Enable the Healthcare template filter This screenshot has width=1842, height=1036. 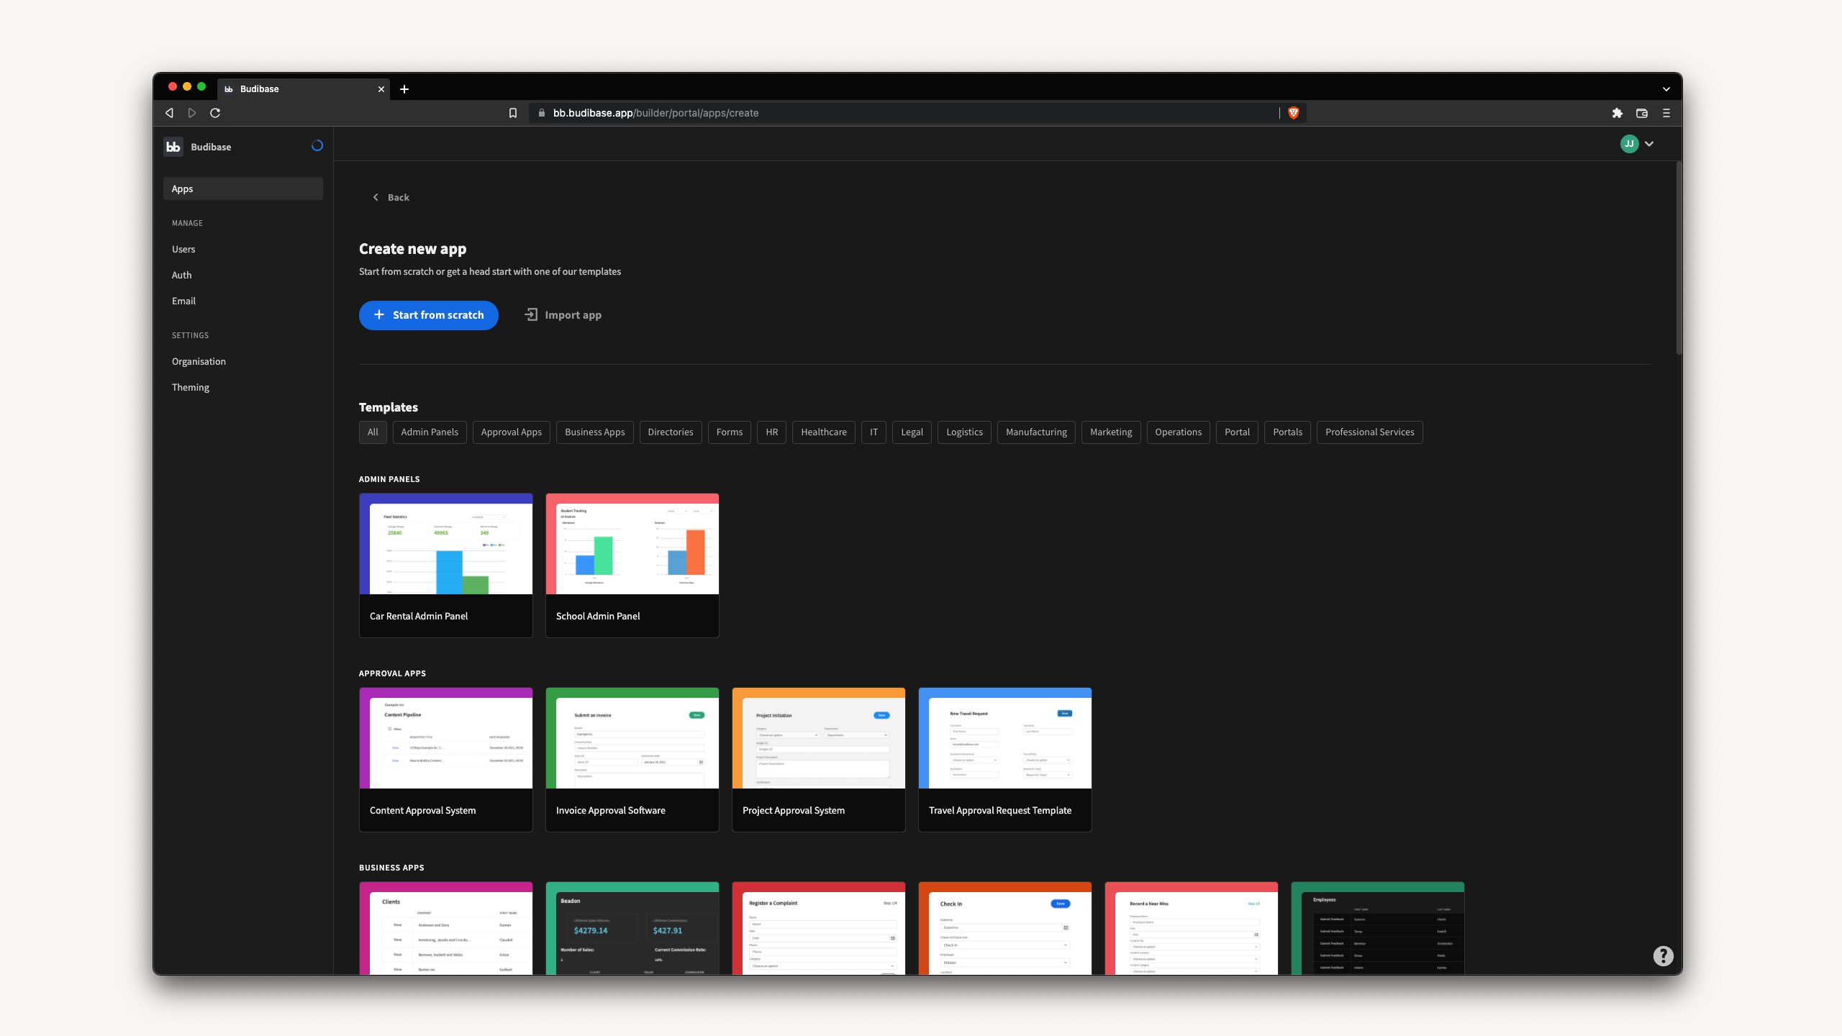823,432
